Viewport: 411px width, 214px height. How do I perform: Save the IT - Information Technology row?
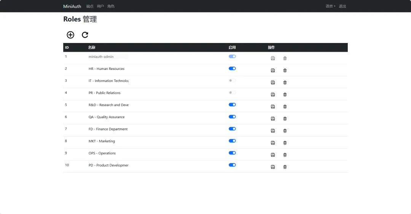click(272, 82)
